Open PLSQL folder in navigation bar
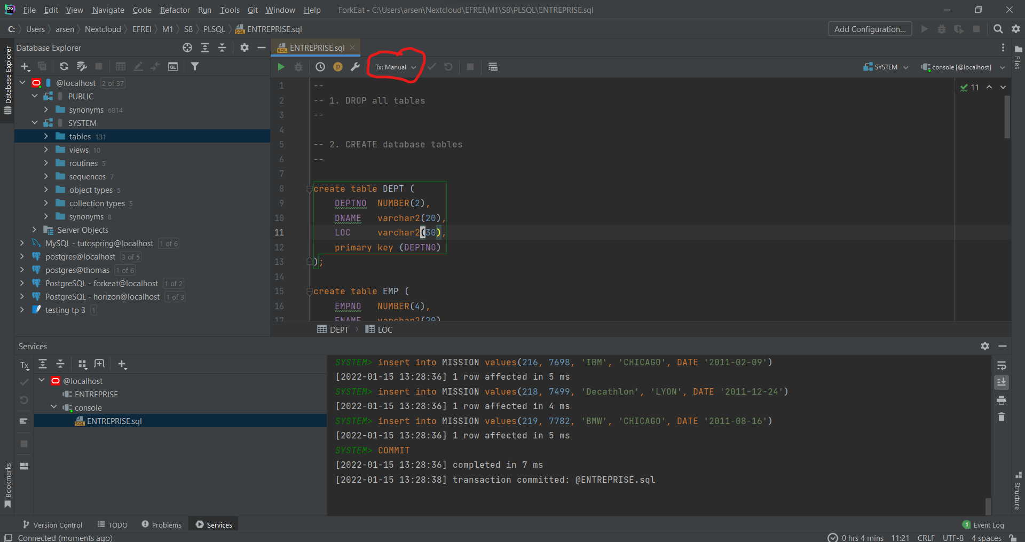 [214, 29]
